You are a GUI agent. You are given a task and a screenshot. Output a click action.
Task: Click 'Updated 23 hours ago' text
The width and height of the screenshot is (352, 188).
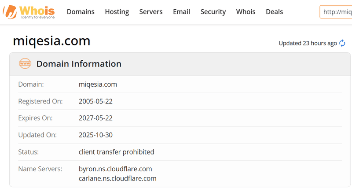coord(308,43)
